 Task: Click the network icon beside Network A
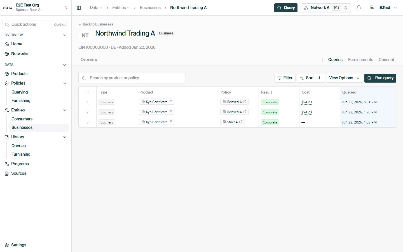coord(306,8)
